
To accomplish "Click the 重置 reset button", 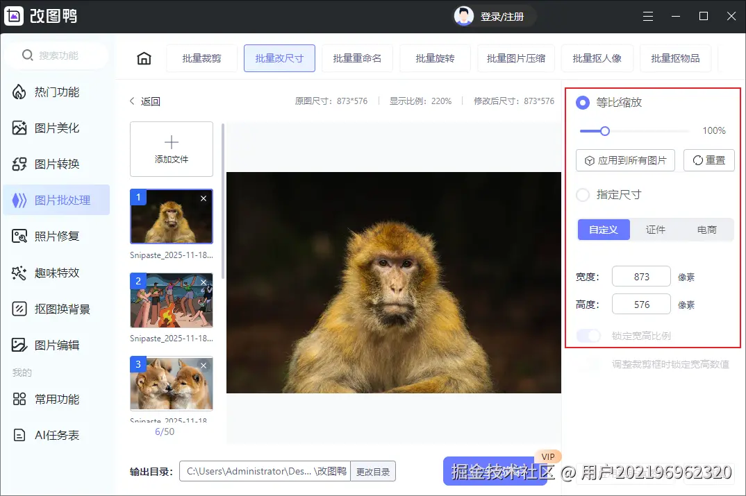I will click(x=709, y=160).
